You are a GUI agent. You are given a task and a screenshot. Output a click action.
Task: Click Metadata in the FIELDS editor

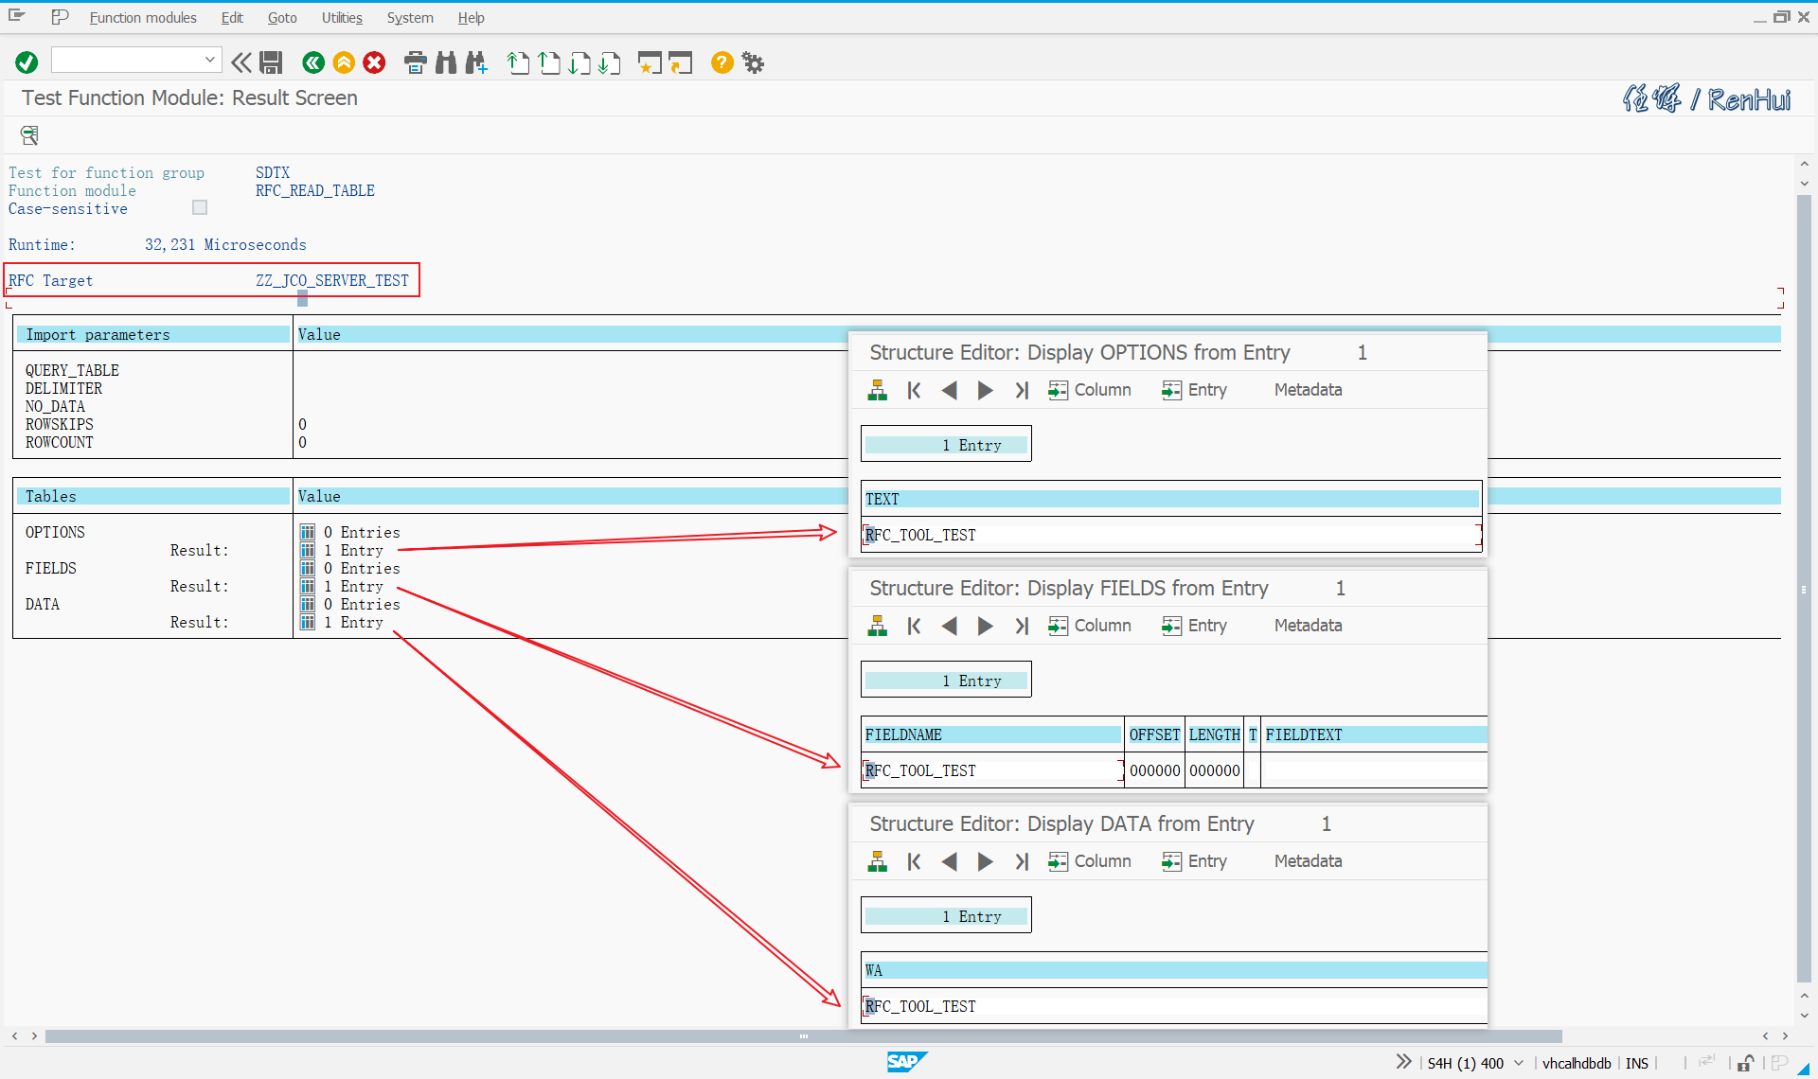pyautogui.click(x=1308, y=626)
